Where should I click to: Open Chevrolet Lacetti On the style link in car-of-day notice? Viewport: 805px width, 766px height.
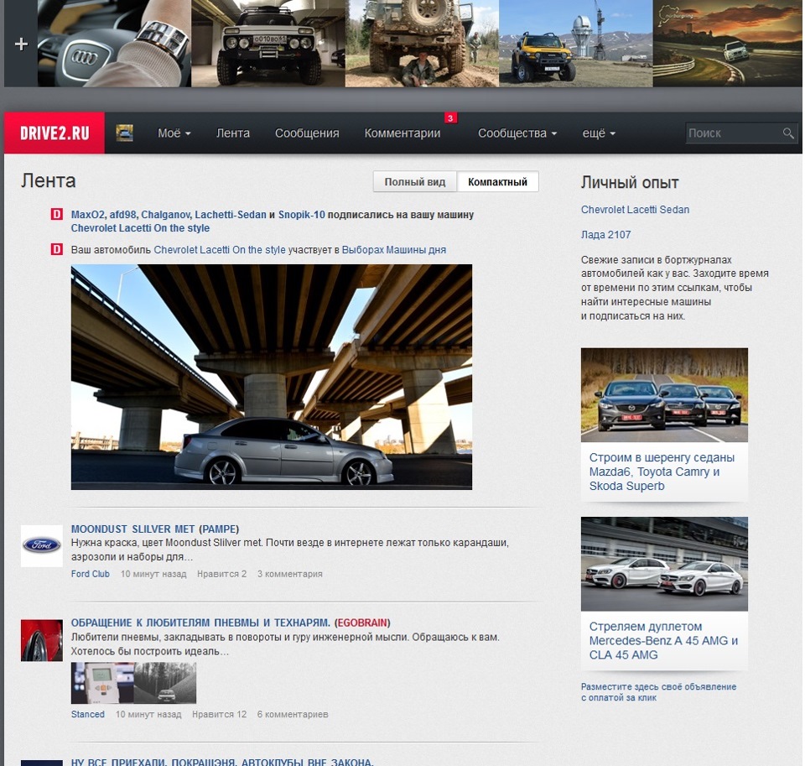[x=219, y=250]
